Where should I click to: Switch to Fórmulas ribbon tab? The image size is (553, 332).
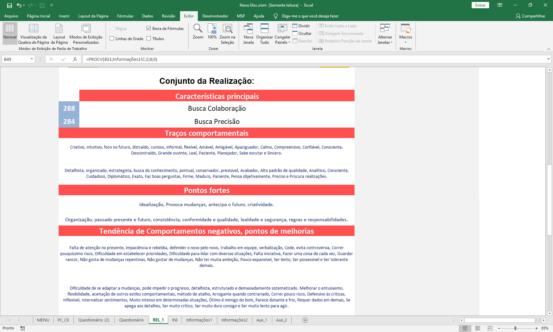coord(125,16)
